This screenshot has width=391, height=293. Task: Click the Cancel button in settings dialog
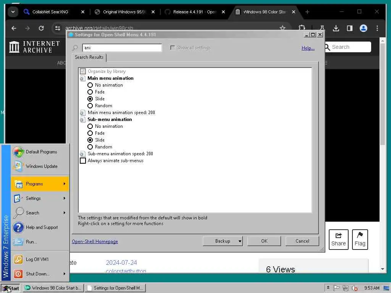pyautogui.click(x=302, y=241)
